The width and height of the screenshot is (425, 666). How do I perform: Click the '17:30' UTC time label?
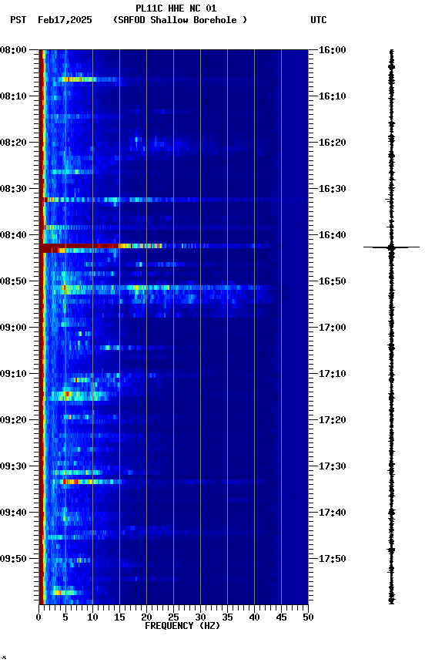(x=333, y=466)
